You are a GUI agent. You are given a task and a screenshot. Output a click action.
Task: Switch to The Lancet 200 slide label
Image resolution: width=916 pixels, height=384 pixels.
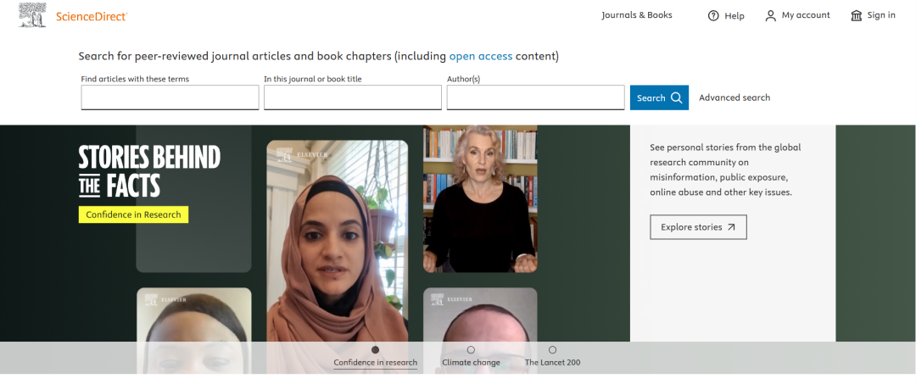(553, 363)
